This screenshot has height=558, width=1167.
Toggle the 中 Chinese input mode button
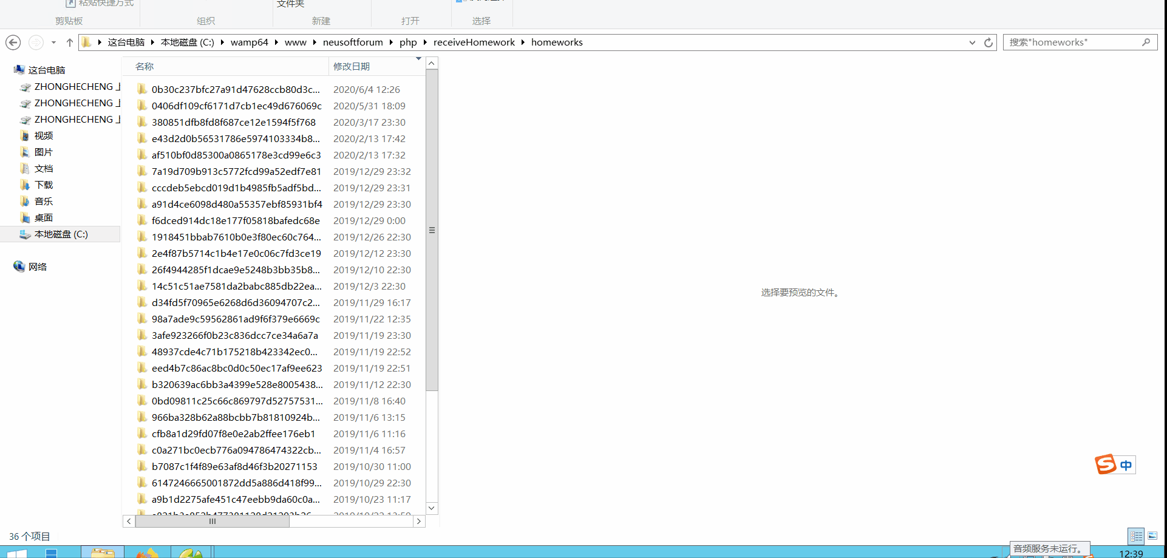click(1126, 465)
